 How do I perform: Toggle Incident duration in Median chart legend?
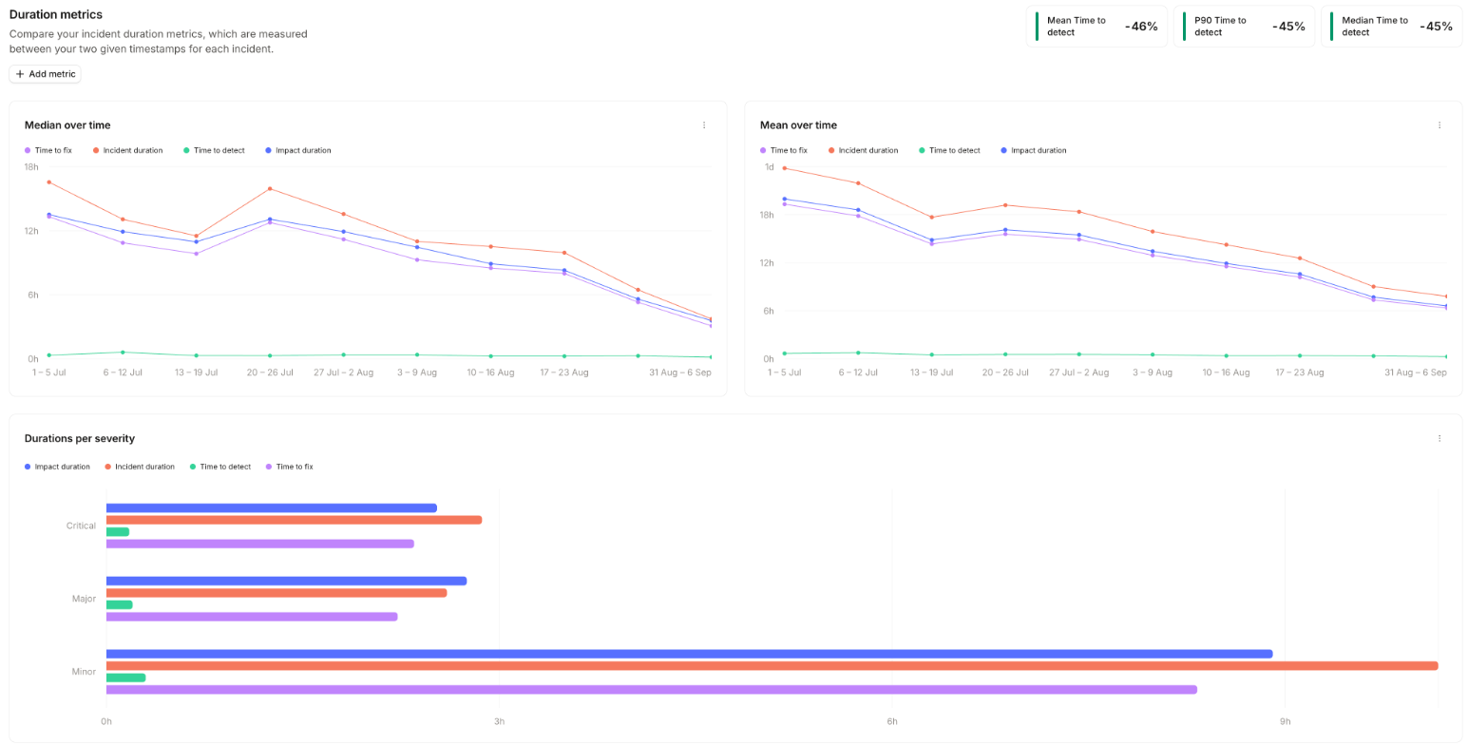pos(128,150)
